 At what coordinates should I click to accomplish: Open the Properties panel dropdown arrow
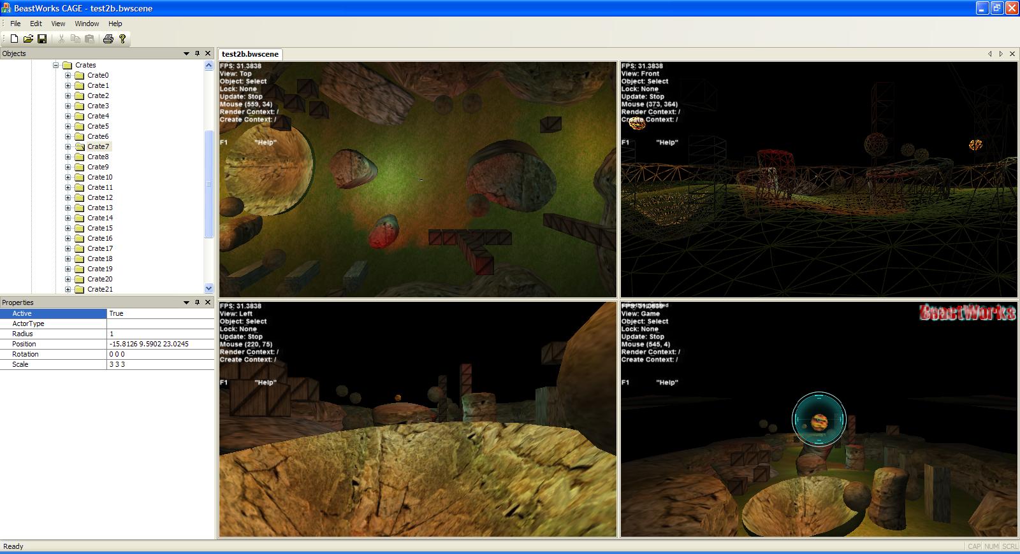[186, 302]
